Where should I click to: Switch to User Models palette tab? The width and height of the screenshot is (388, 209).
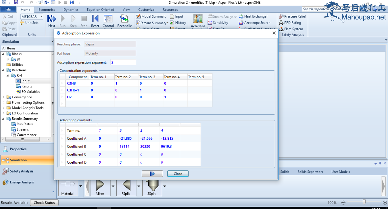coord(341,172)
